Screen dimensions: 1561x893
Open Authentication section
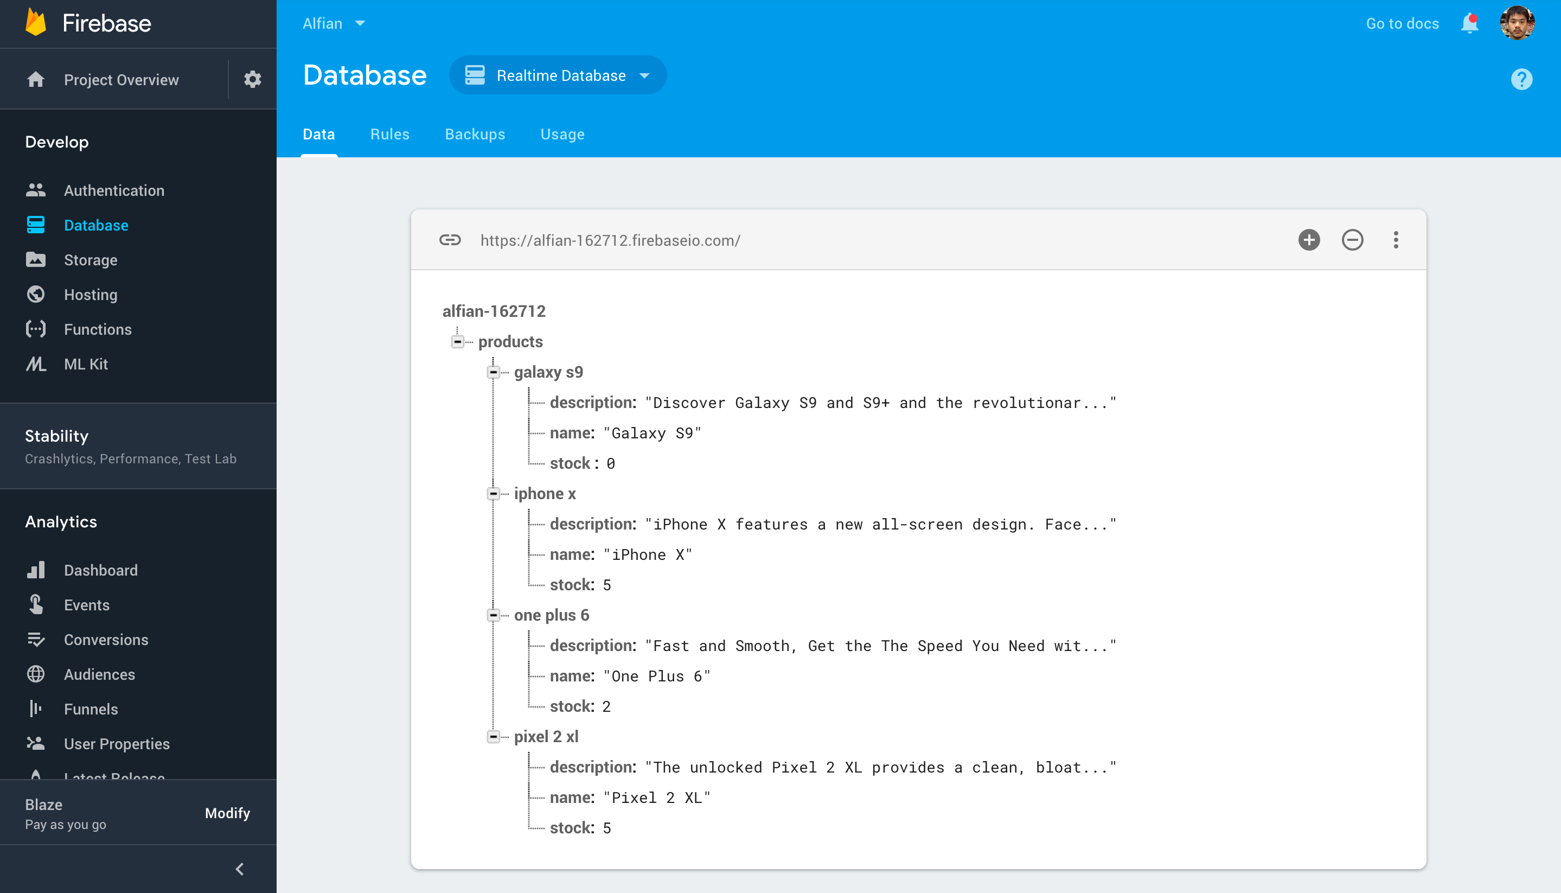114,190
